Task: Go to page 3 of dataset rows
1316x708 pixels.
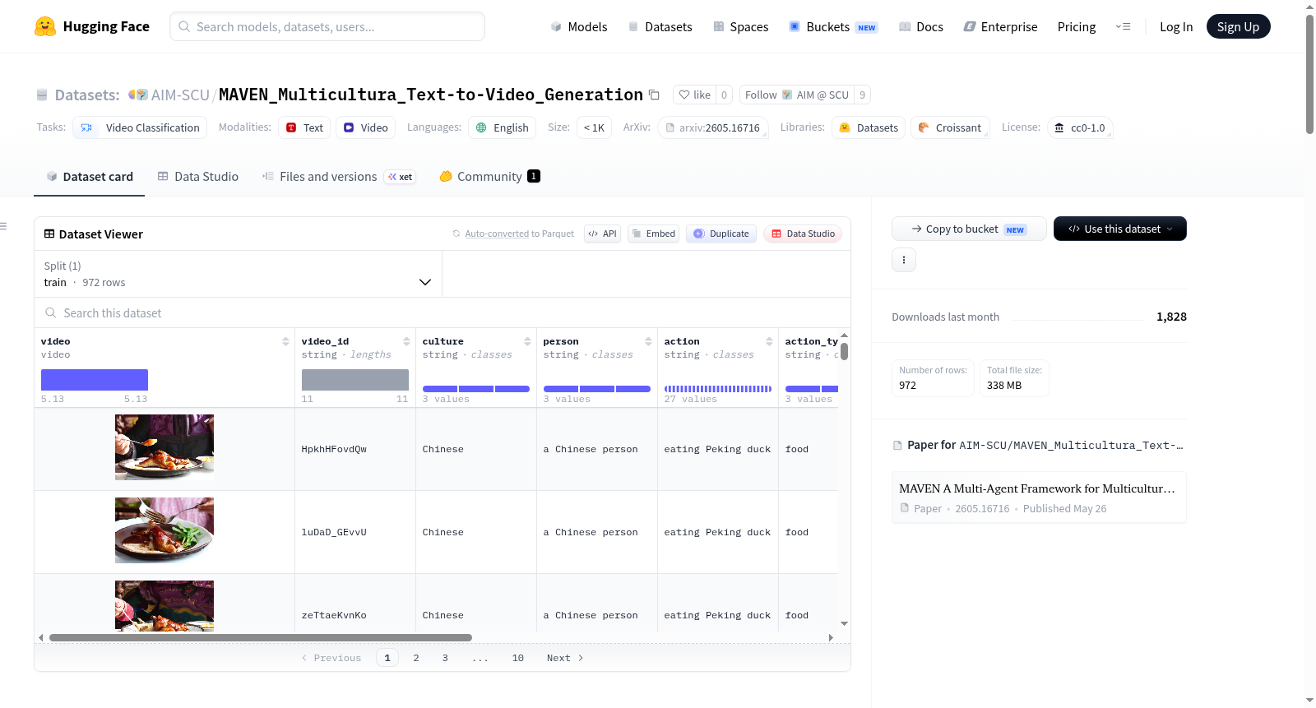Action: [445, 658]
